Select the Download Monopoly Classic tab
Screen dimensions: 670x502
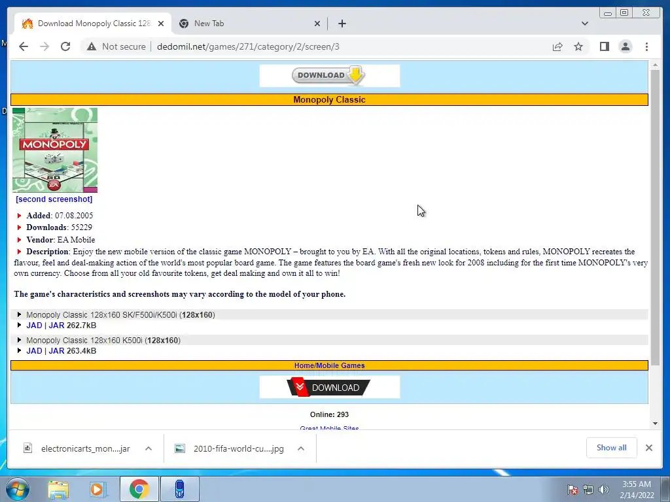93,24
